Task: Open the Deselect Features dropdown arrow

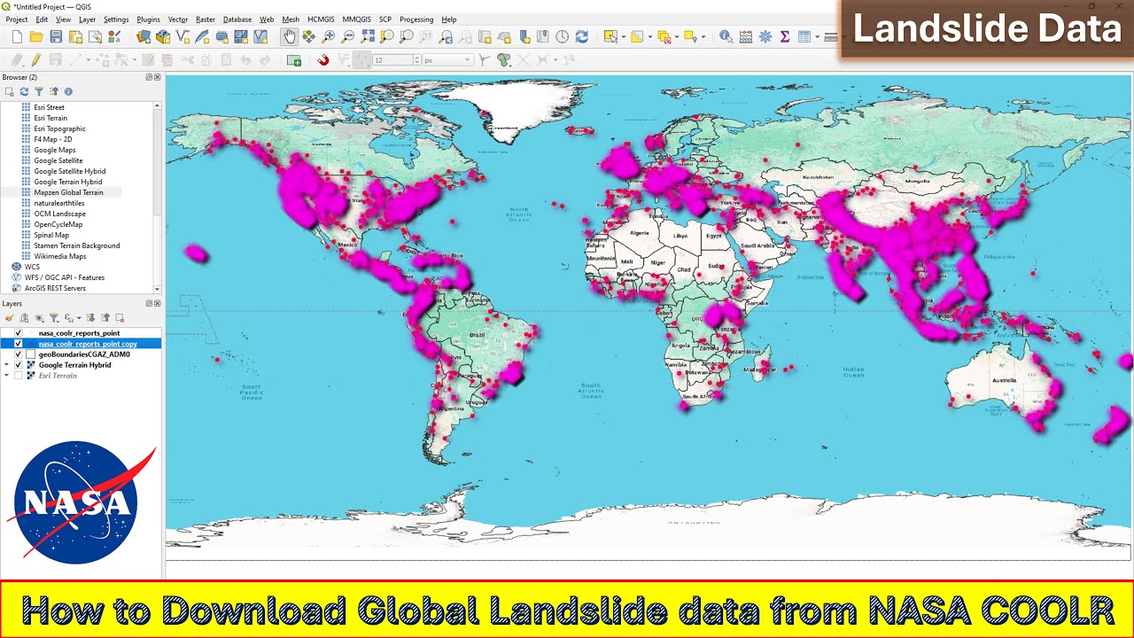Action: pos(676,36)
